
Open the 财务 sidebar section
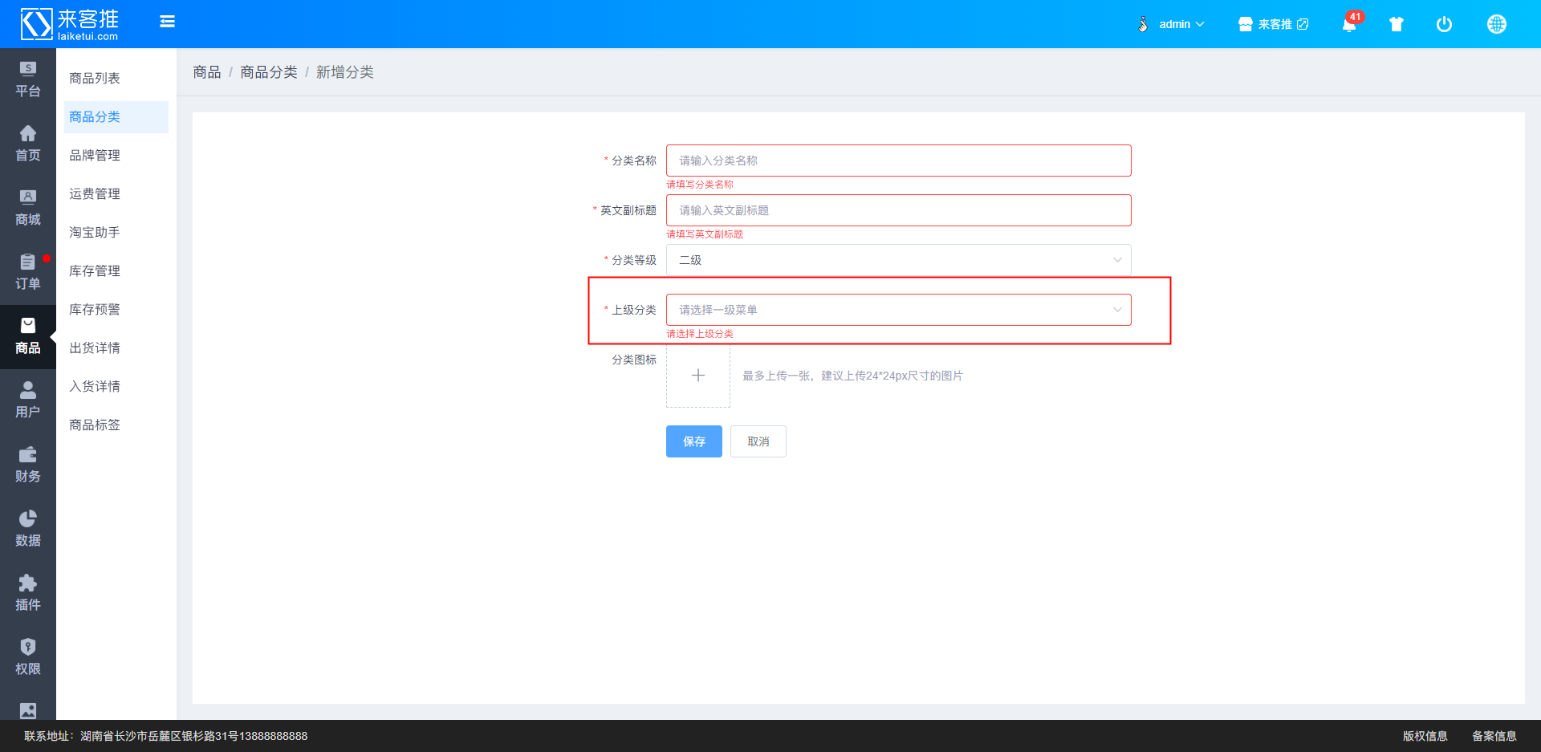(x=28, y=465)
